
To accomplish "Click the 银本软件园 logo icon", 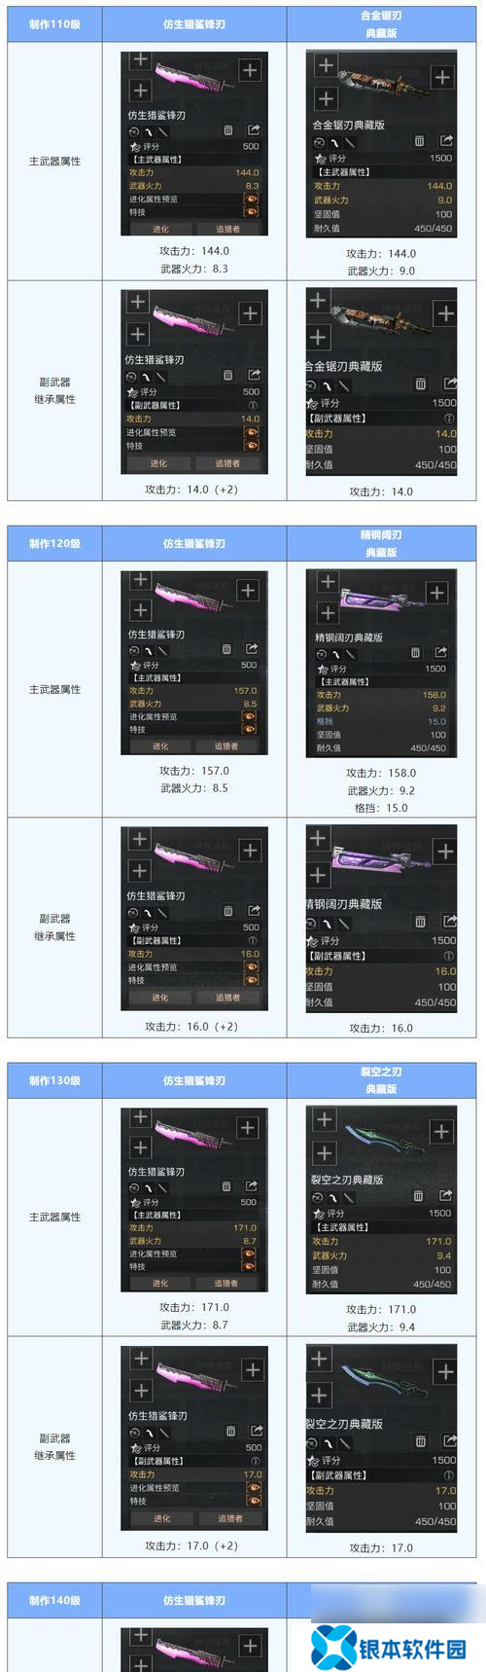I will (x=333, y=1648).
